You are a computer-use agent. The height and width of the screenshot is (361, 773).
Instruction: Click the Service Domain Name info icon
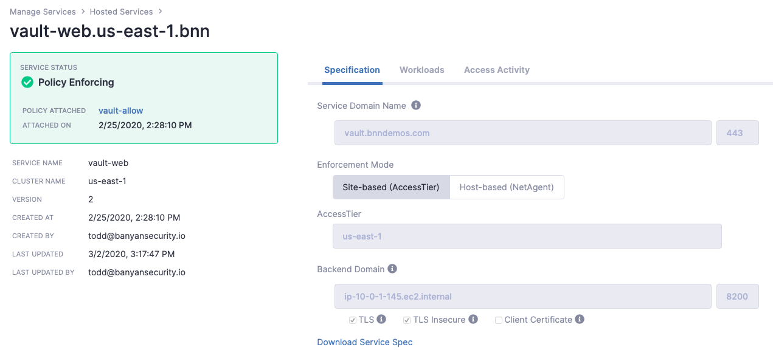(x=416, y=105)
